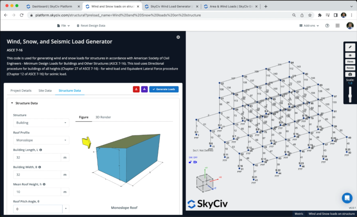
Task: Click Reset Design Data
Action: coord(91,26)
